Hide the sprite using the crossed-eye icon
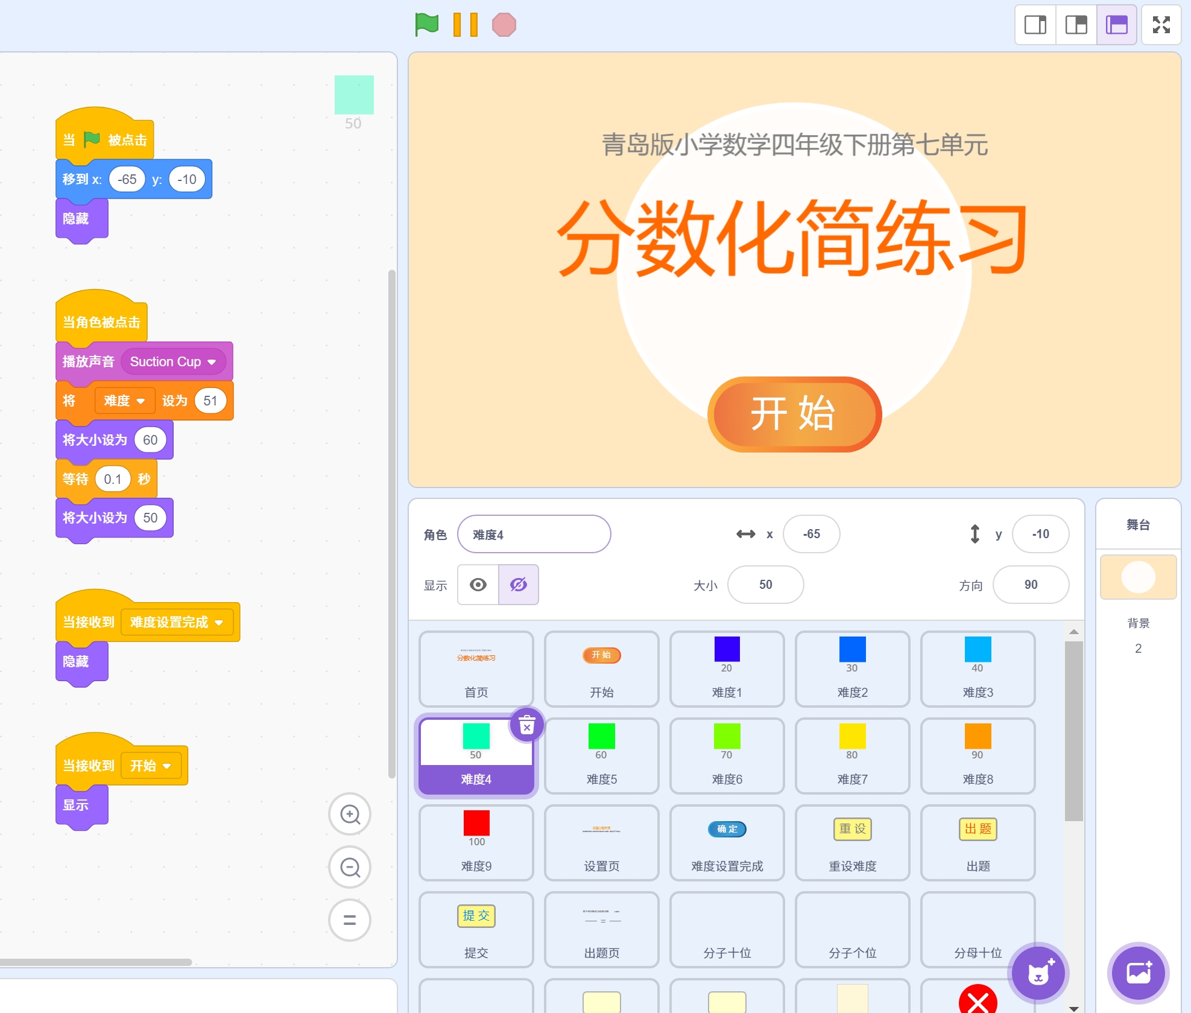1191x1013 pixels. (518, 585)
